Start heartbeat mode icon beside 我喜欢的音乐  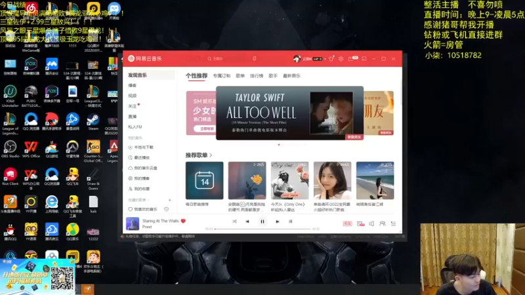(167, 209)
